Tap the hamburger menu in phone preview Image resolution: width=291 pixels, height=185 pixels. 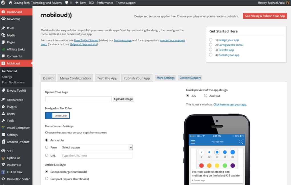click(x=193, y=142)
